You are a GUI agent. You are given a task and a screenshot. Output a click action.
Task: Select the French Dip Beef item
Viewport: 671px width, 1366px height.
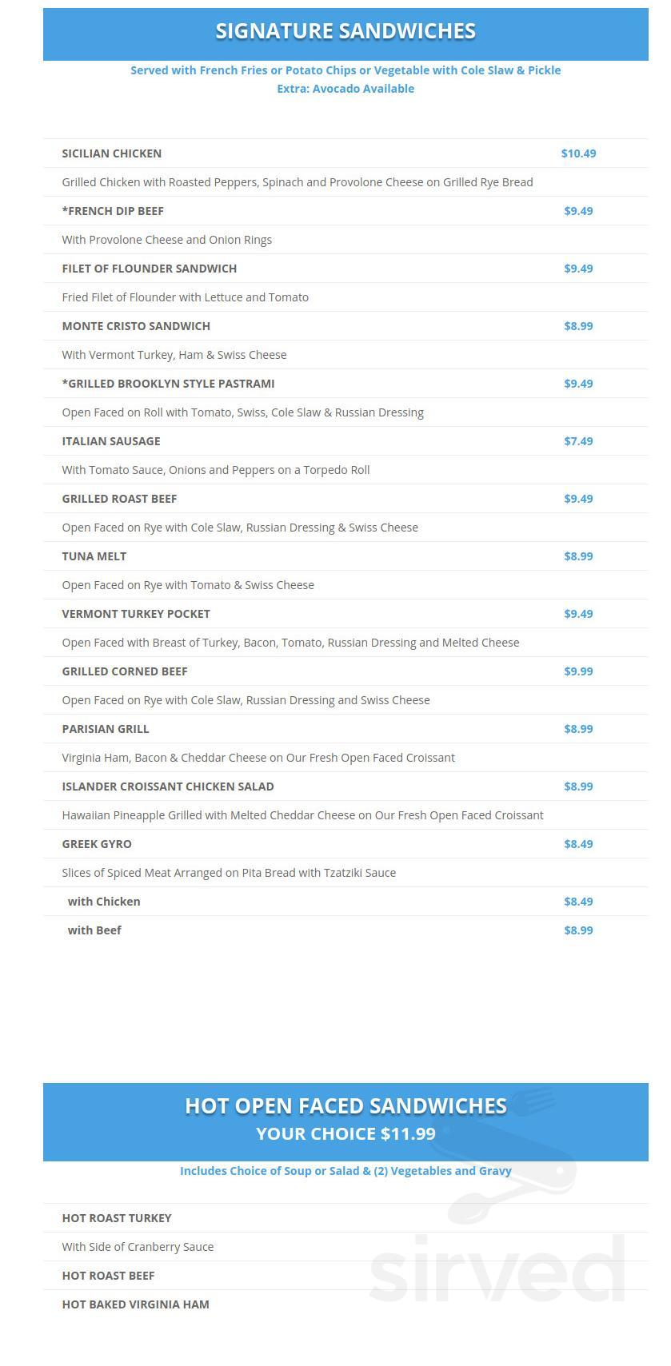(x=113, y=211)
